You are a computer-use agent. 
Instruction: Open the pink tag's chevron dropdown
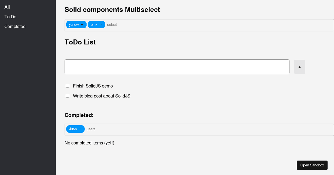pos(101,24)
